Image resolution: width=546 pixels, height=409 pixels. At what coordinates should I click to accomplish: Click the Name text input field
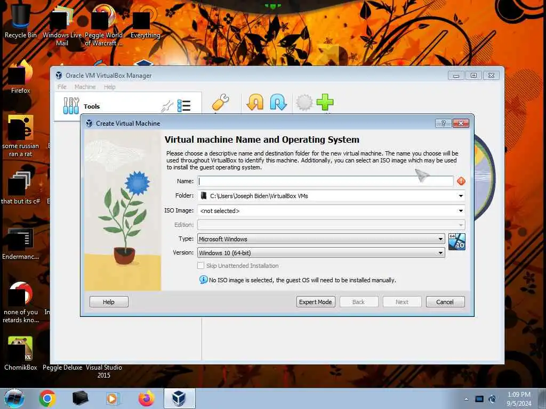pyautogui.click(x=326, y=181)
